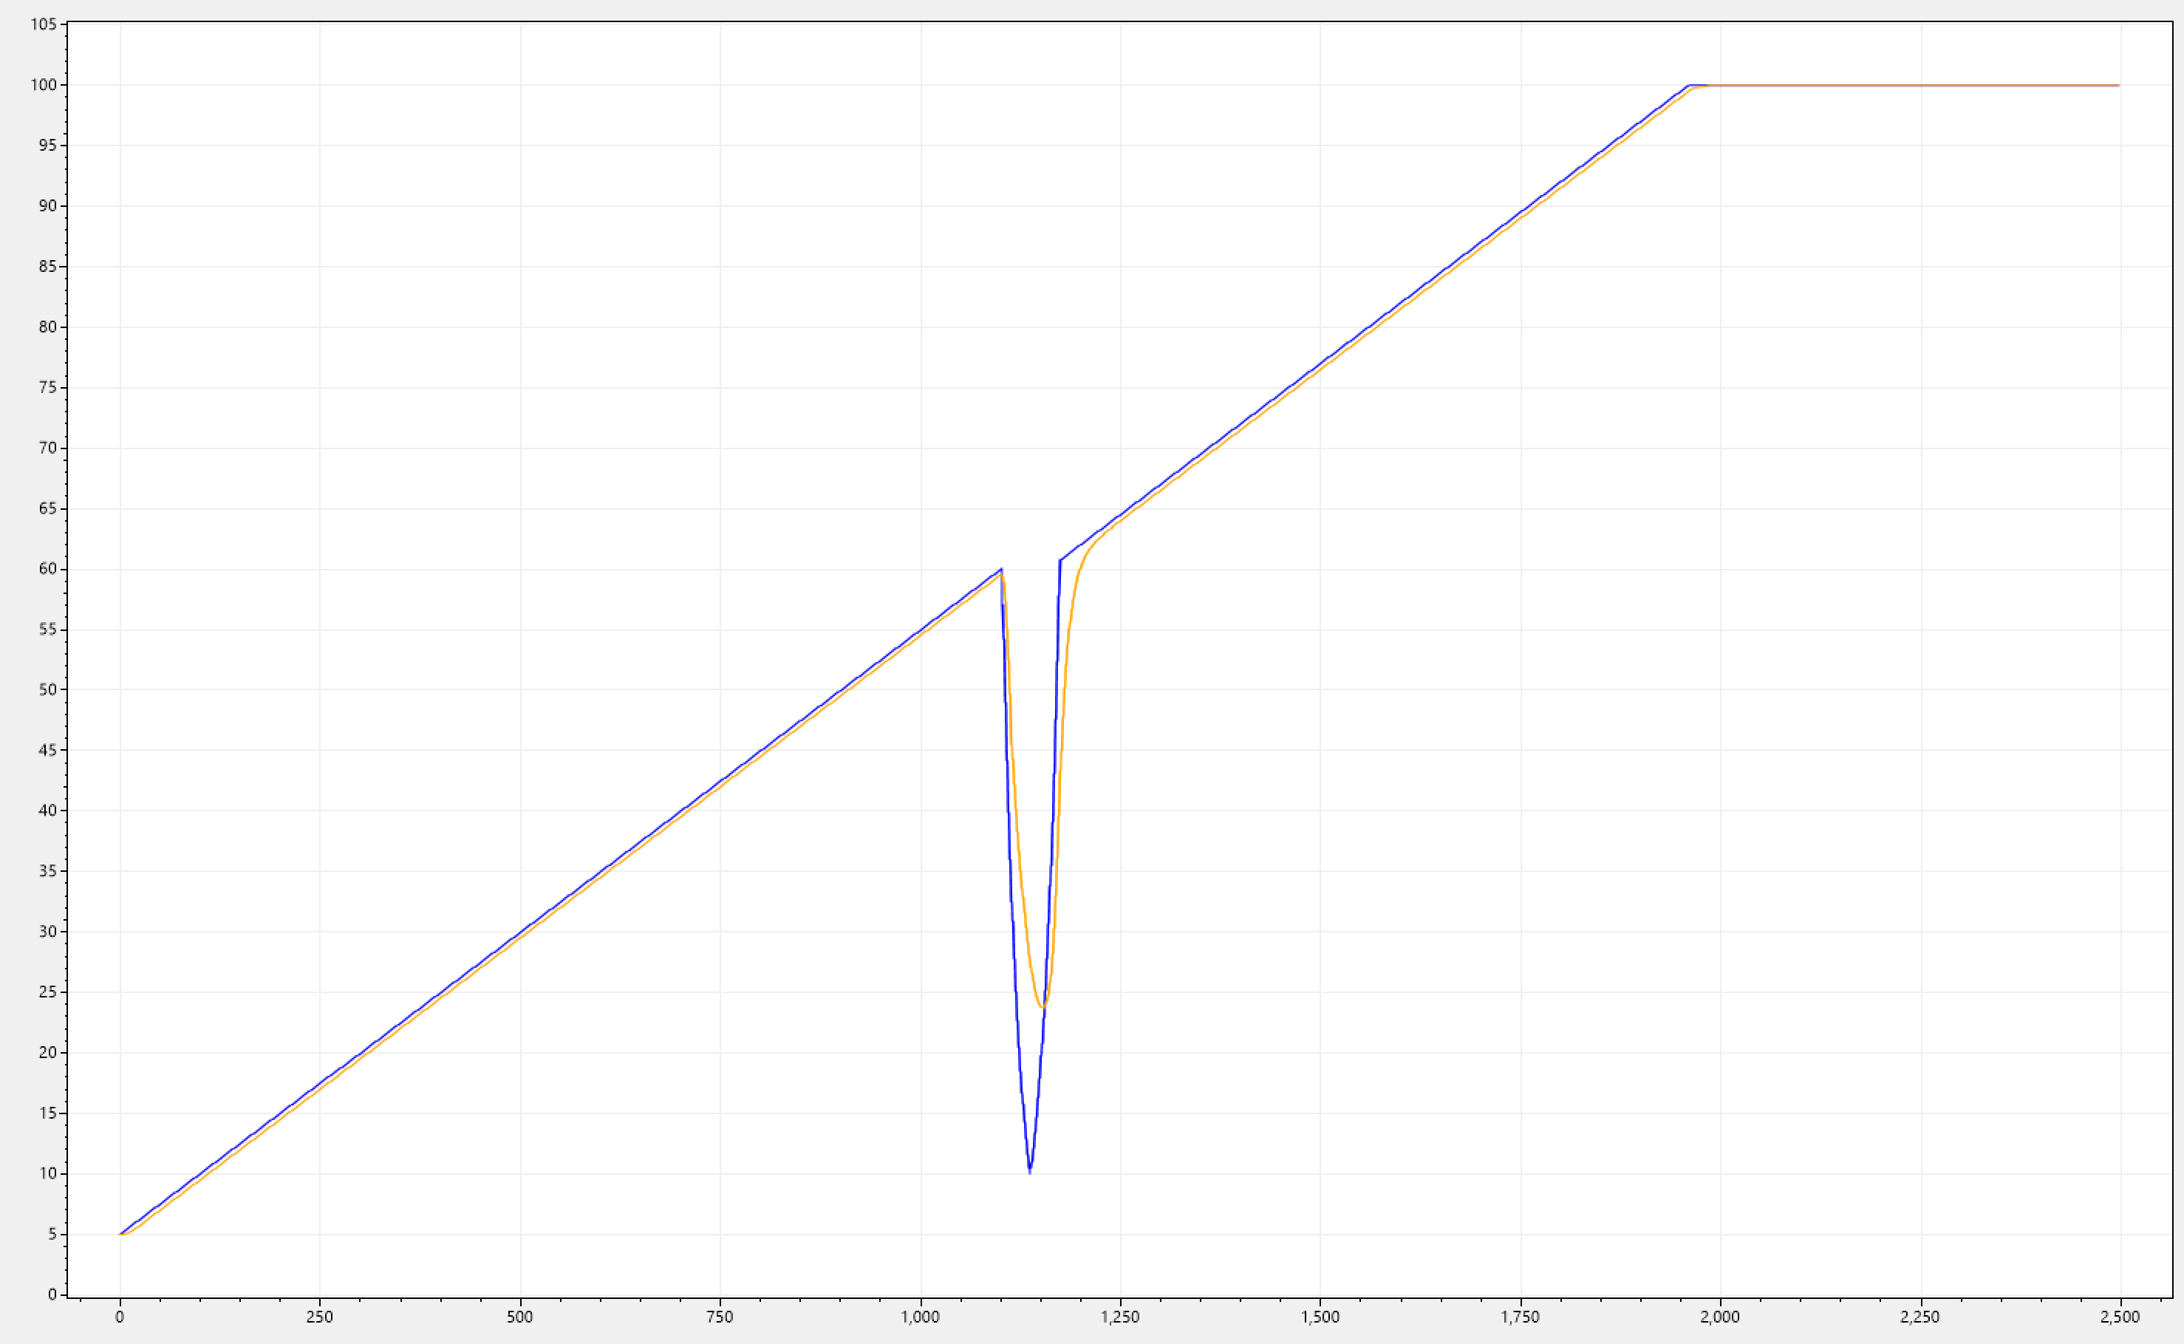Select the x-axis value 500
Viewport: 2184px width, 1344px height.
(519, 1317)
